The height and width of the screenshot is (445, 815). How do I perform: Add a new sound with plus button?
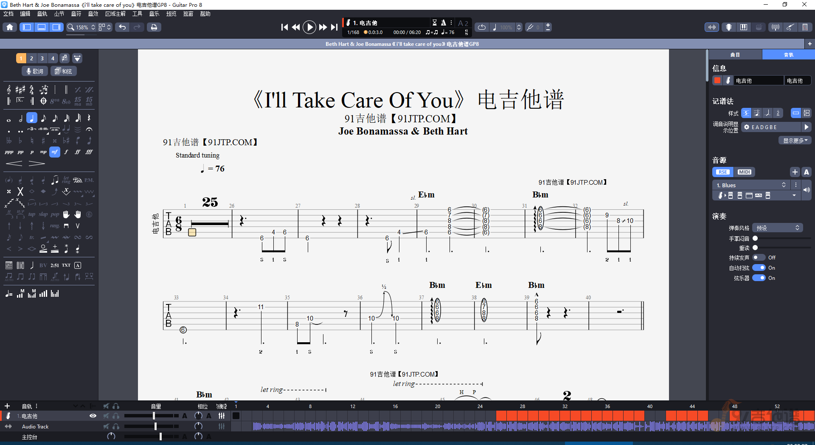(795, 172)
